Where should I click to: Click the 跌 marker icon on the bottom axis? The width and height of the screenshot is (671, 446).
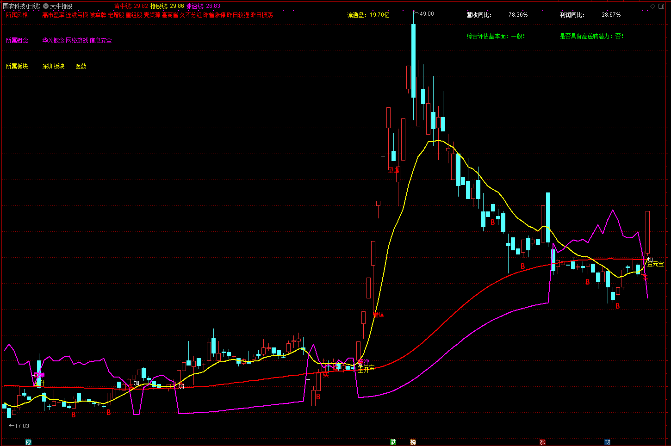pos(393,442)
